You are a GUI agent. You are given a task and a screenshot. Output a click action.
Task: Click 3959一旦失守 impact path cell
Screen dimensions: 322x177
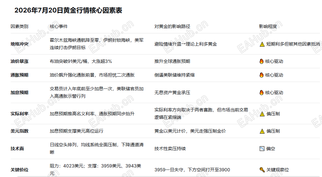192,170
